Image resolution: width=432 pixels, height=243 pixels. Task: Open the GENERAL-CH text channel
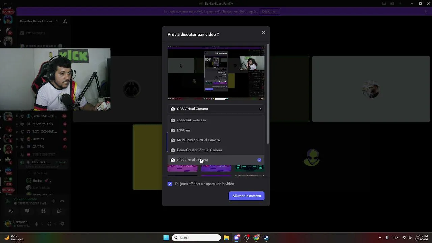(x=44, y=116)
